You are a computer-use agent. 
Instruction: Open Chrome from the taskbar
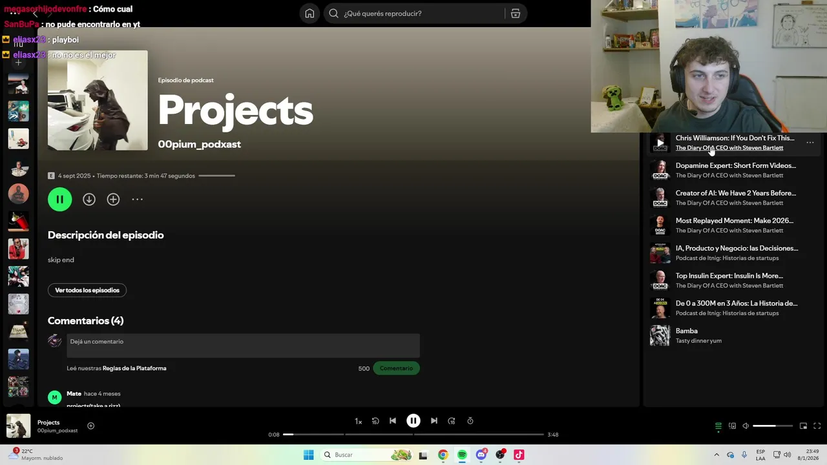pos(443,455)
